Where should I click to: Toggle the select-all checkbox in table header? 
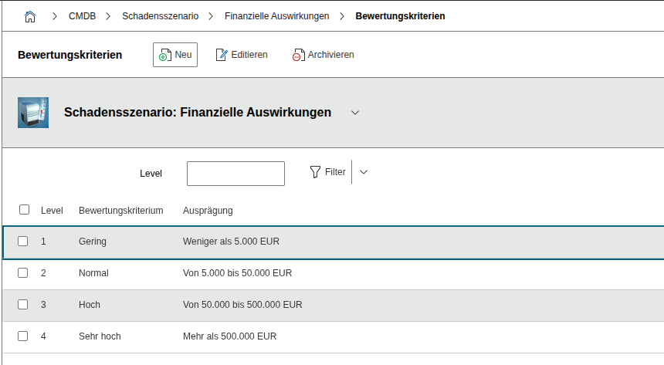(x=24, y=210)
